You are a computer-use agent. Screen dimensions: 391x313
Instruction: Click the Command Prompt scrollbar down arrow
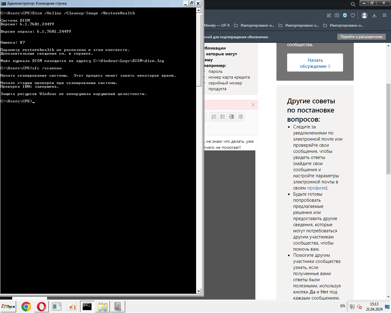(x=199, y=291)
